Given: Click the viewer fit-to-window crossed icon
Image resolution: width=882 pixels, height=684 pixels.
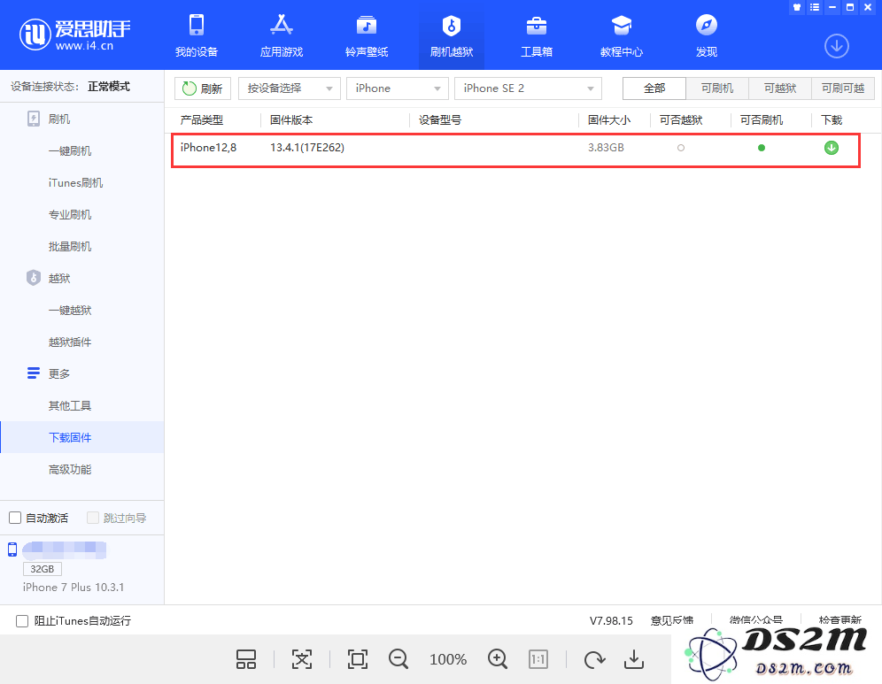Looking at the screenshot, I should pyautogui.click(x=301, y=659).
